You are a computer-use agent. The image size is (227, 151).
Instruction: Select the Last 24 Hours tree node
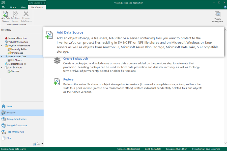[15, 67]
